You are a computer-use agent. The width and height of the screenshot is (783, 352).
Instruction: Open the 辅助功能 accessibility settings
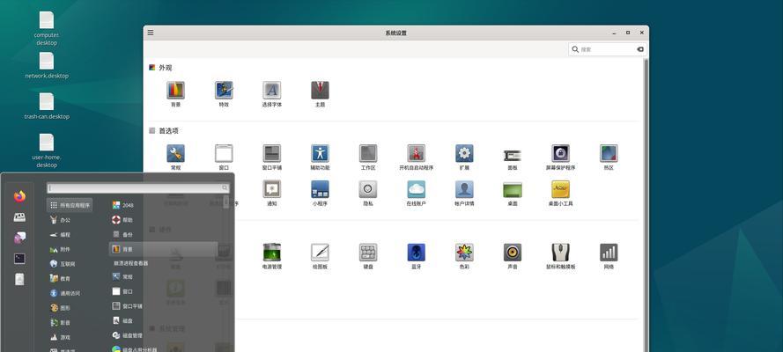(320, 157)
